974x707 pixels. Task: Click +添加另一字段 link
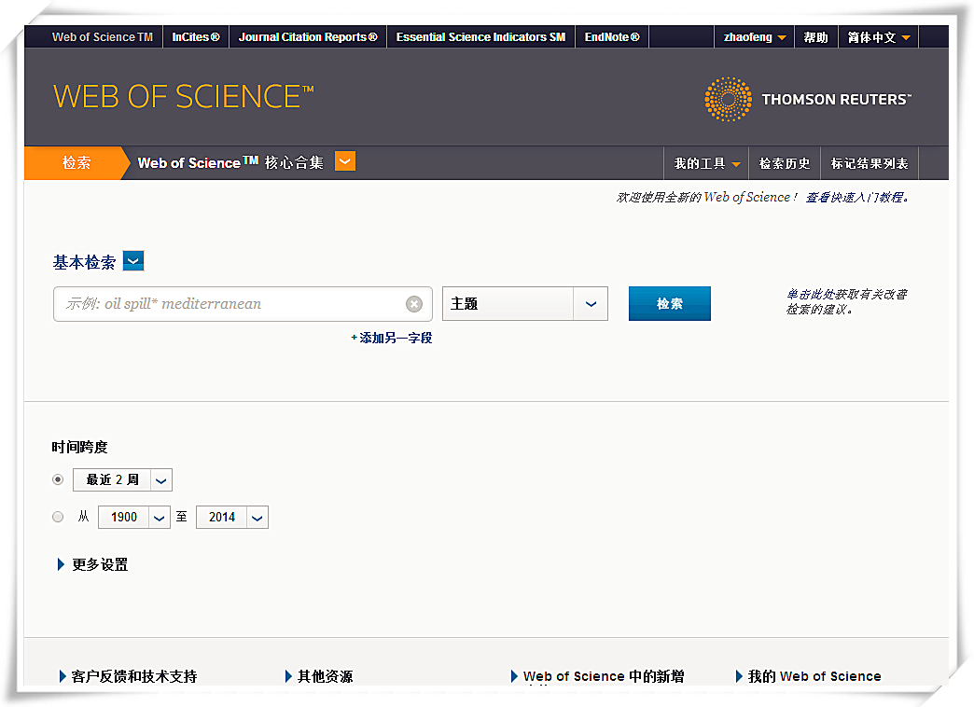point(392,338)
